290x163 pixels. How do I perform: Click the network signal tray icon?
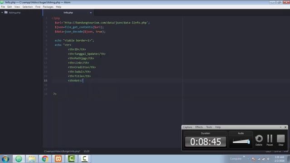(259, 159)
